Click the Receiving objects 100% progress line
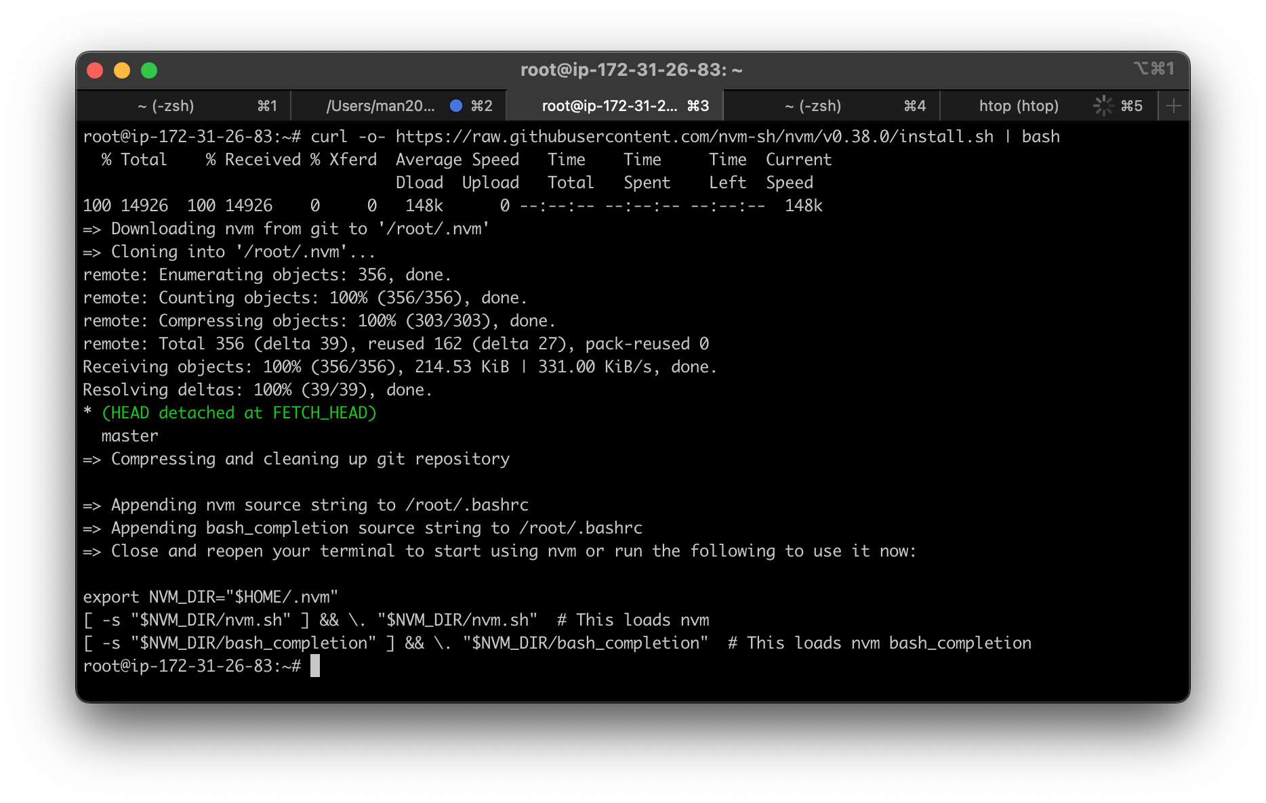The width and height of the screenshot is (1266, 803). (399, 366)
